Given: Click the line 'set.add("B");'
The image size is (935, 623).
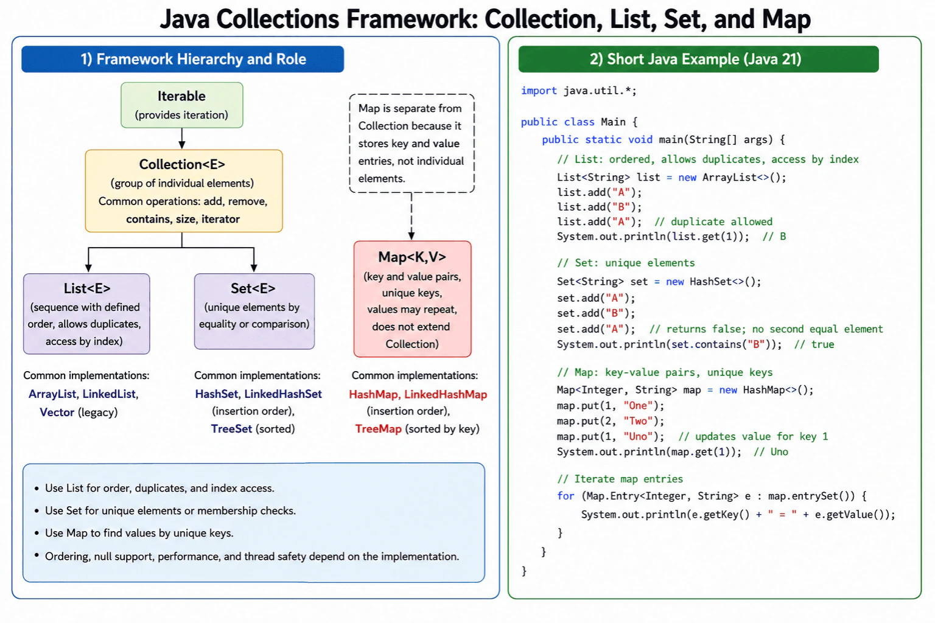Looking at the screenshot, I should 596,313.
